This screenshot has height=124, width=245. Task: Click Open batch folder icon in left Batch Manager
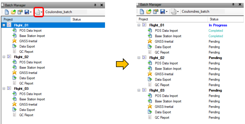[x=13, y=12]
